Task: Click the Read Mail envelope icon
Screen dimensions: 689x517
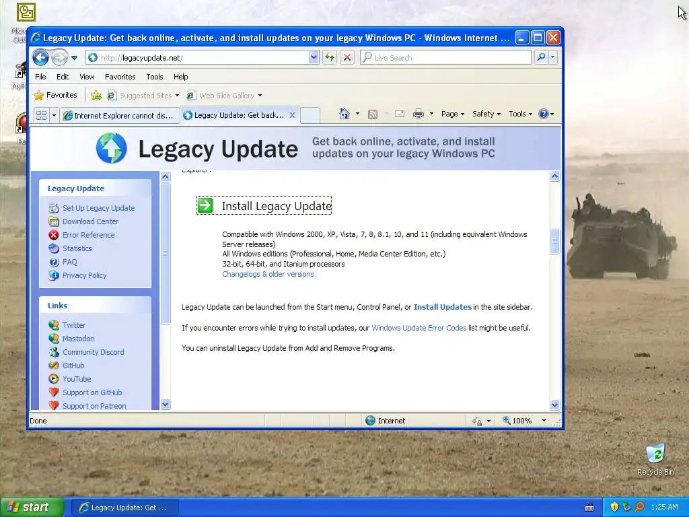Action: pos(400,114)
